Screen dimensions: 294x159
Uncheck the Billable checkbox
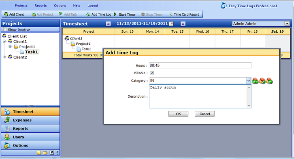(152, 73)
